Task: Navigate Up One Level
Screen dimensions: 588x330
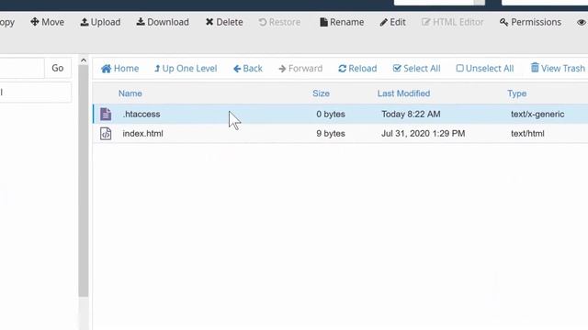Action: [x=186, y=69]
